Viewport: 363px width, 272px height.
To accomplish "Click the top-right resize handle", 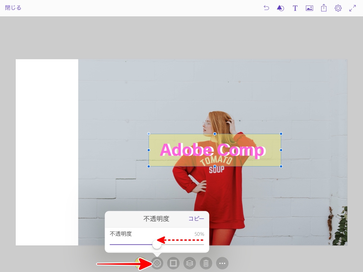I will (281, 134).
